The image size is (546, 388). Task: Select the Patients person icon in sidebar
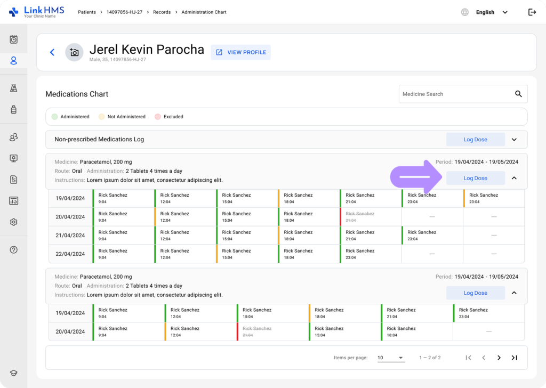pyautogui.click(x=14, y=61)
